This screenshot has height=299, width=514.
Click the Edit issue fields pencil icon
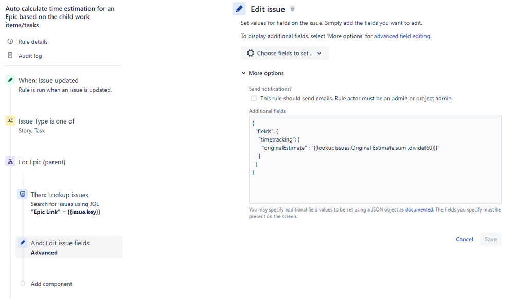click(22, 242)
